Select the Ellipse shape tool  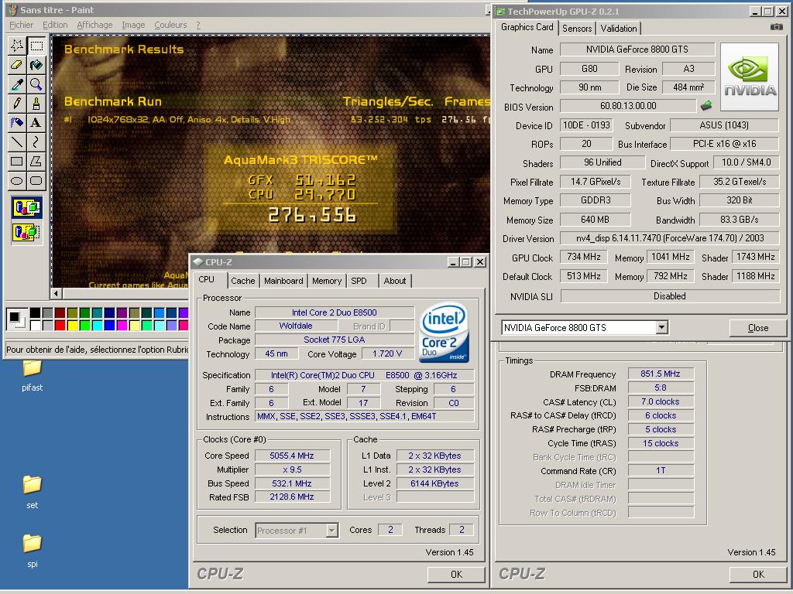(x=17, y=180)
